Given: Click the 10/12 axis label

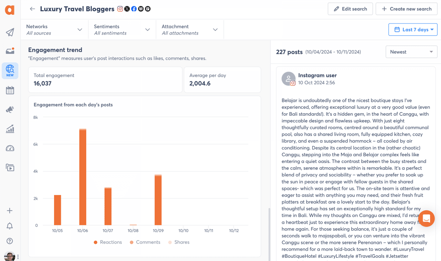Looking at the screenshot, I should pyautogui.click(x=234, y=231).
